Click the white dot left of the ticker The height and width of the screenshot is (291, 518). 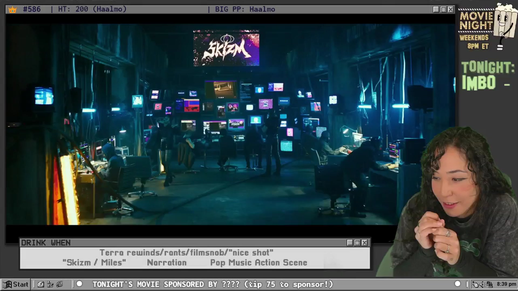[x=79, y=284]
